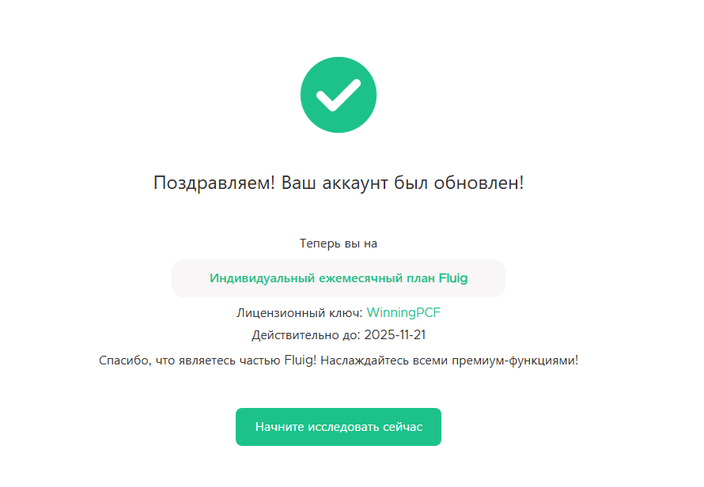Click "Индивидуальный" in the plan badge

tap(255, 278)
